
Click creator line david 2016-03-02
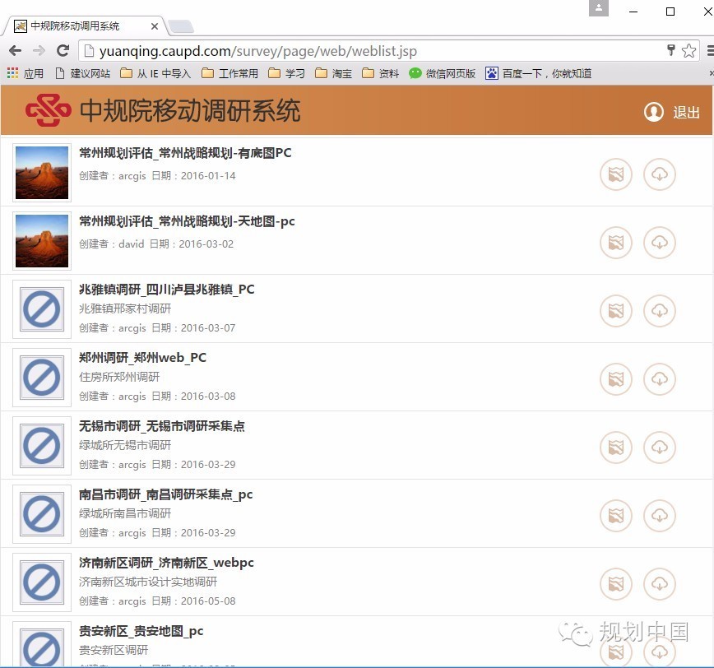[156, 244]
